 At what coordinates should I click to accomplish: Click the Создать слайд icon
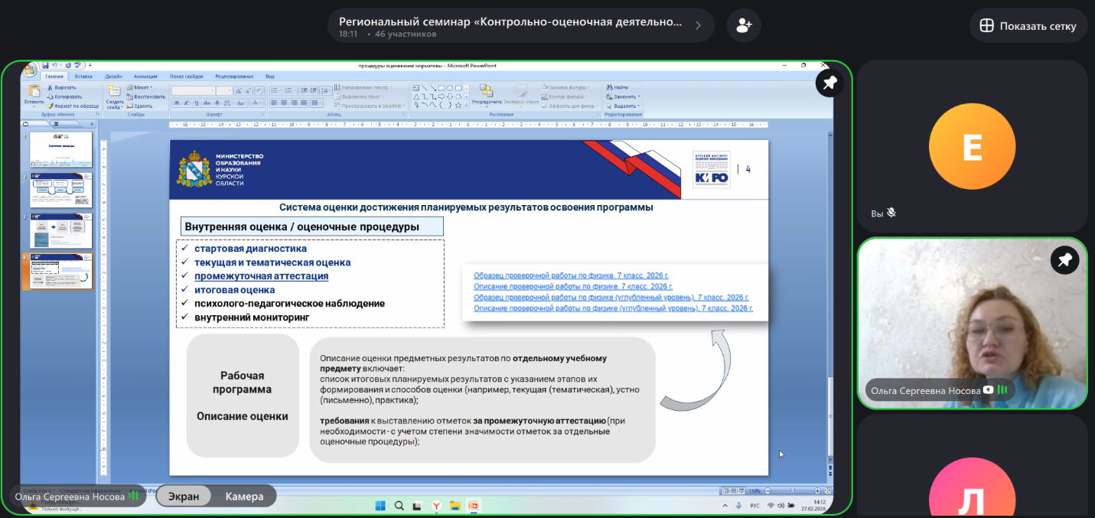click(x=115, y=94)
